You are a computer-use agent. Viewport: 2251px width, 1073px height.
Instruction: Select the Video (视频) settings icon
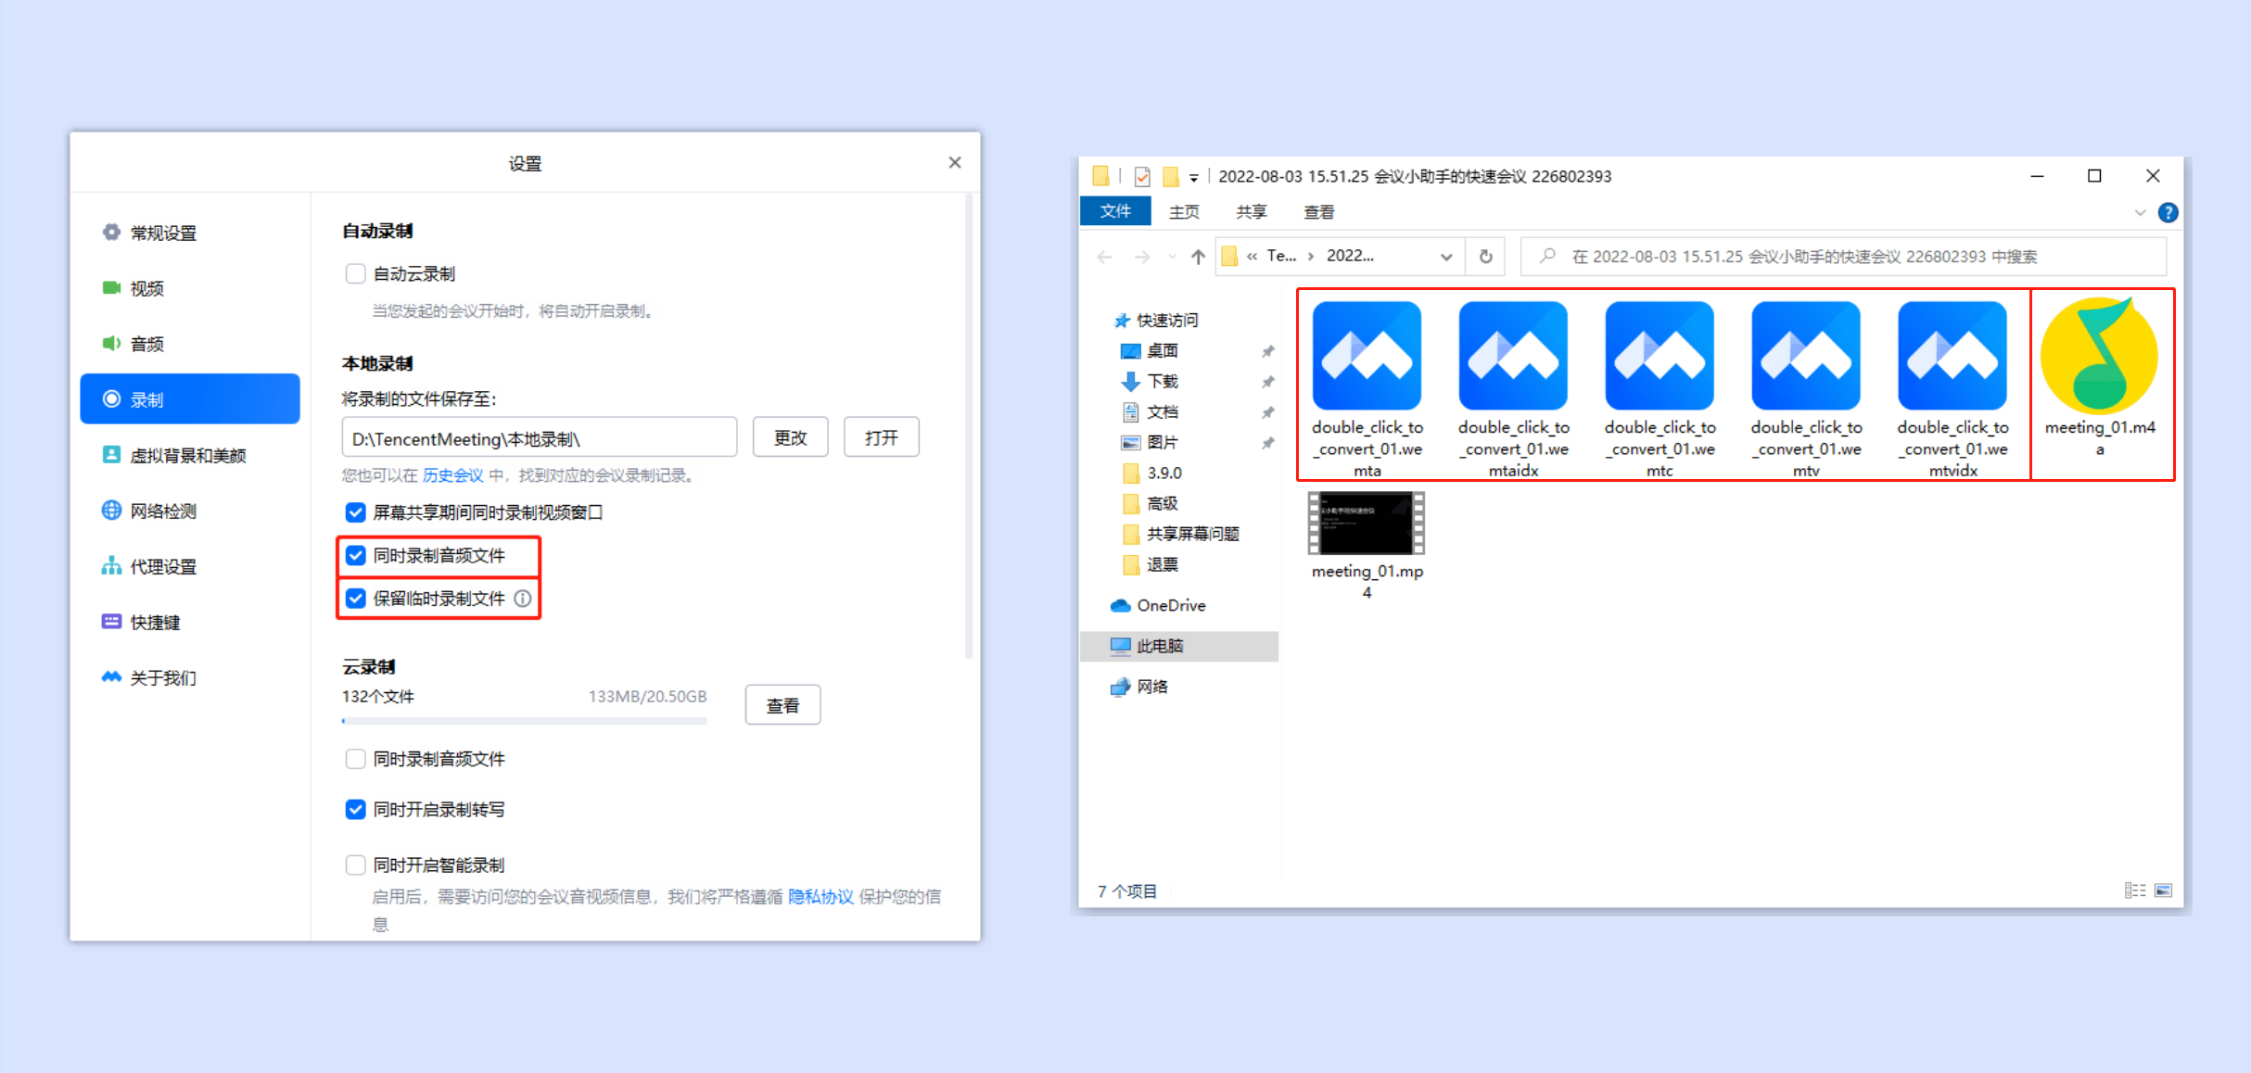pyautogui.click(x=111, y=288)
